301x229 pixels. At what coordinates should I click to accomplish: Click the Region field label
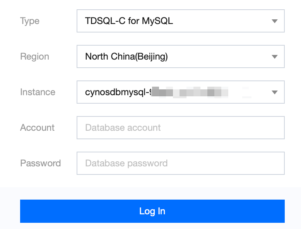coord(34,56)
